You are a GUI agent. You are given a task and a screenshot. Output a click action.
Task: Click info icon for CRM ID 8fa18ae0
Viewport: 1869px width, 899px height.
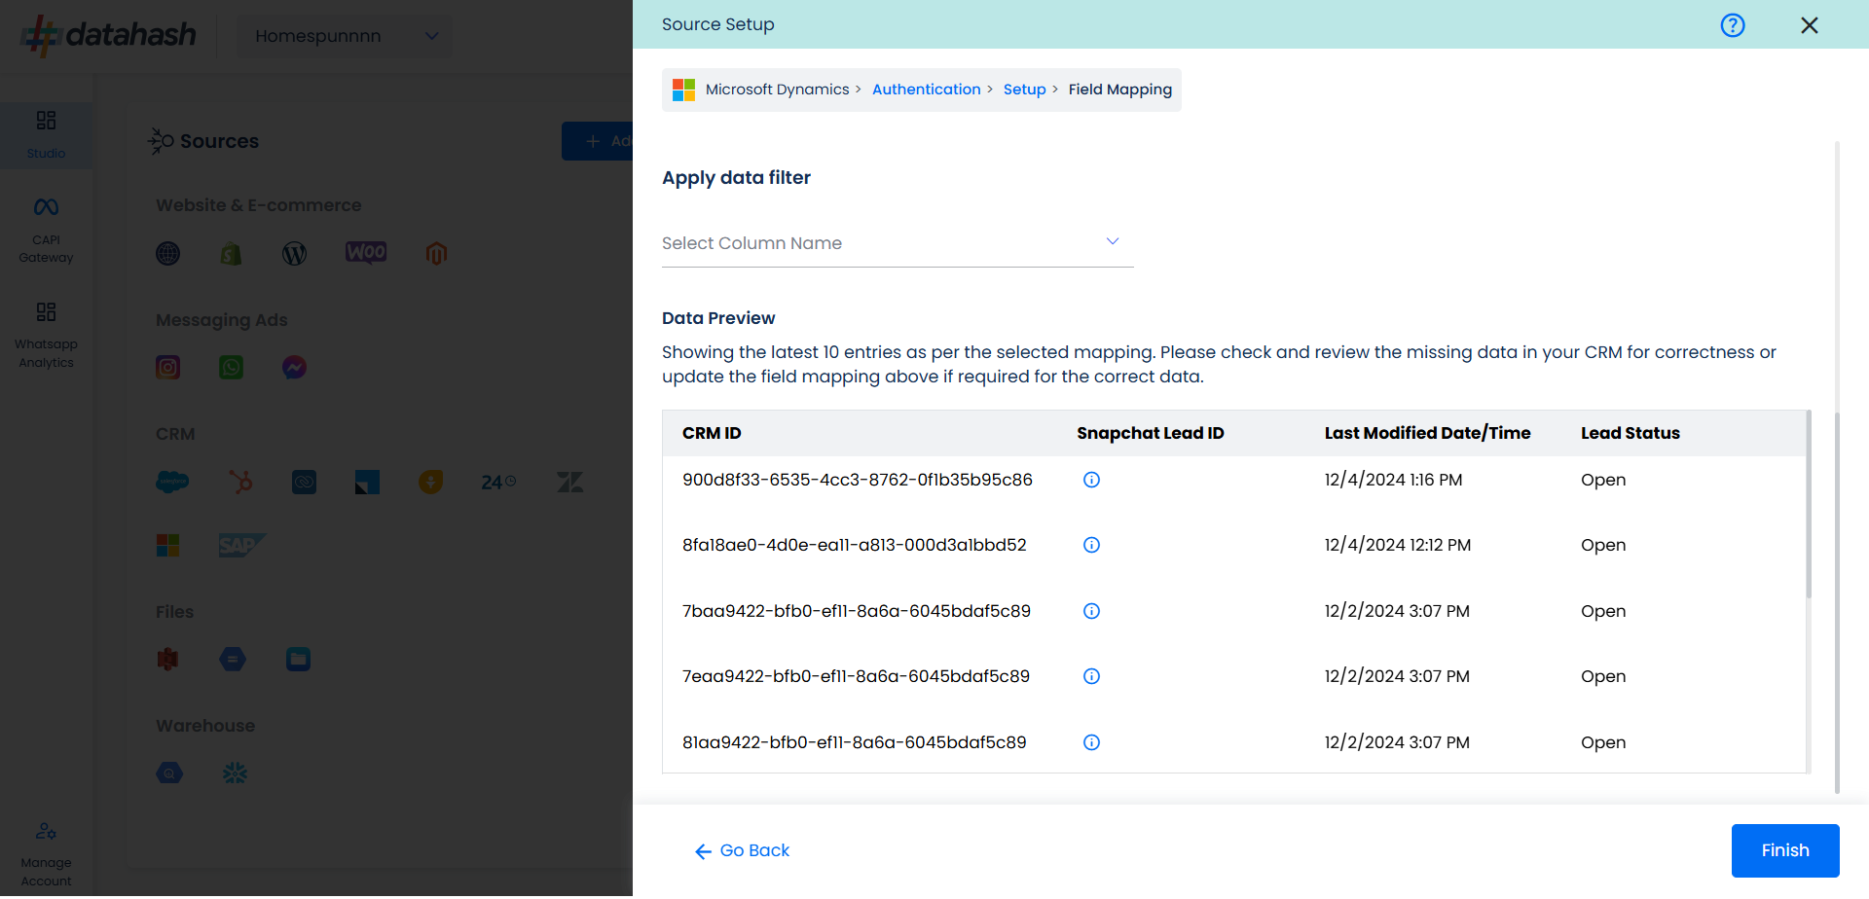click(x=1091, y=545)
